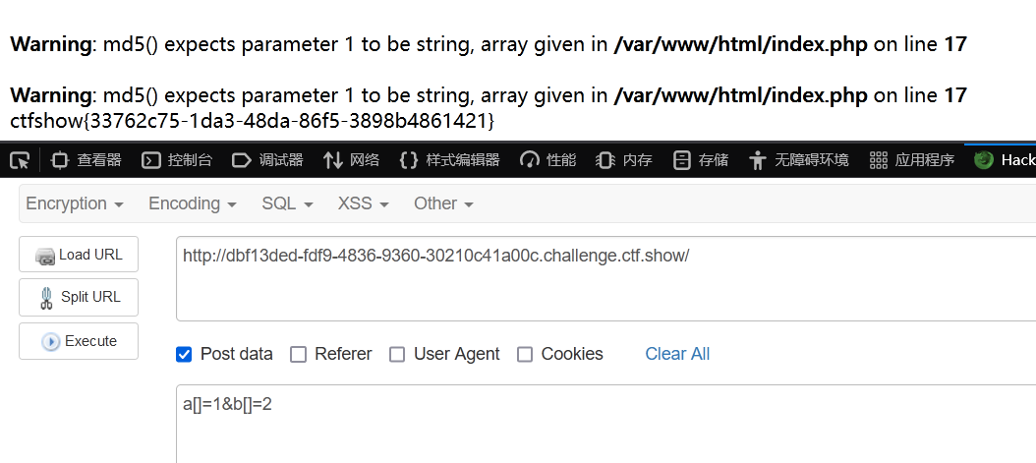Enable the Referer checkbox

pos(299,355)
